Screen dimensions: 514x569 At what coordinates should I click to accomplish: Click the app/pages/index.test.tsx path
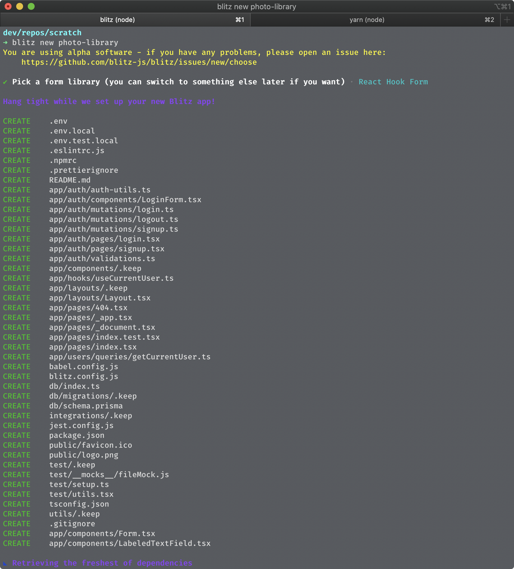[105, 337]
